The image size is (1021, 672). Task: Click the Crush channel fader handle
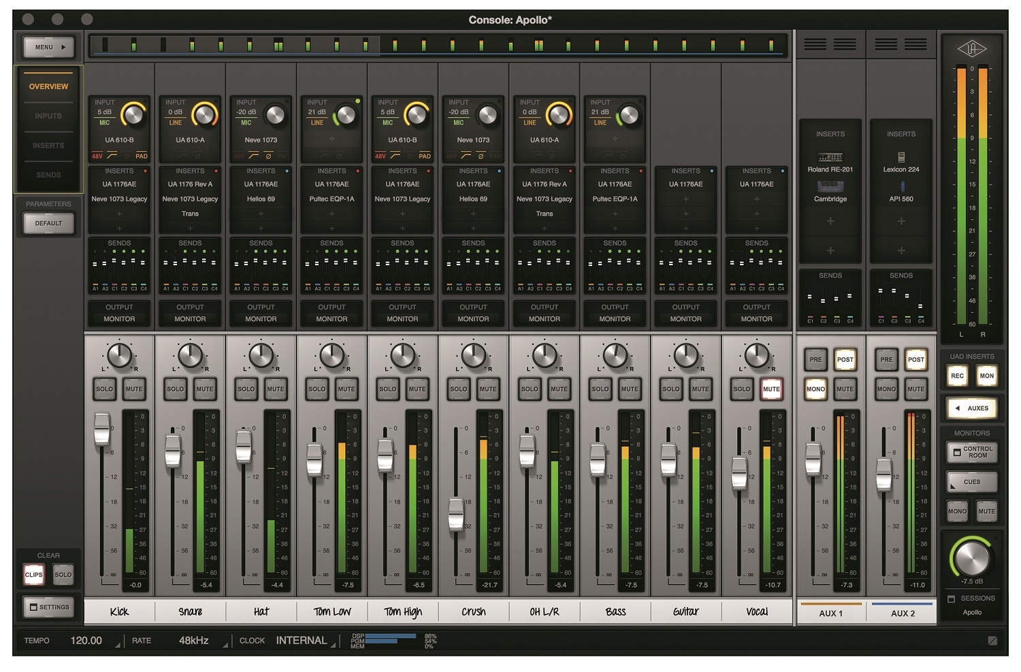(x=456, y=515)
